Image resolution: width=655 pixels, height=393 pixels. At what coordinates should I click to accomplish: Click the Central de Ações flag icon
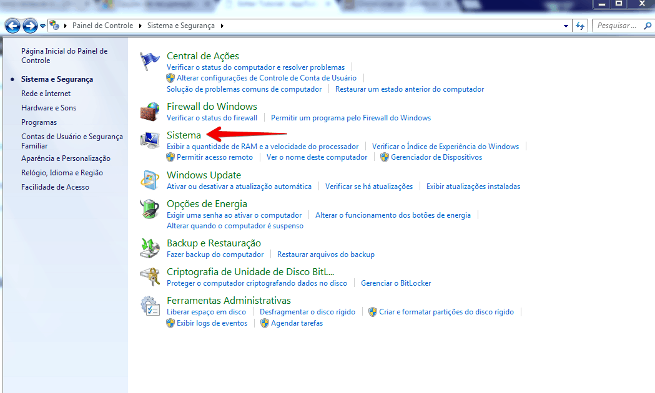click(150, 61)
